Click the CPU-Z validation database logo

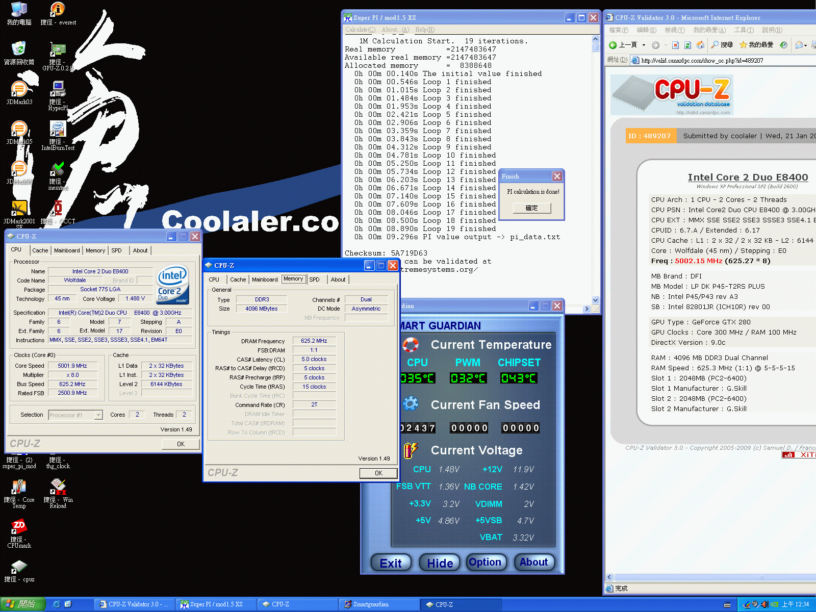[672, 95]
